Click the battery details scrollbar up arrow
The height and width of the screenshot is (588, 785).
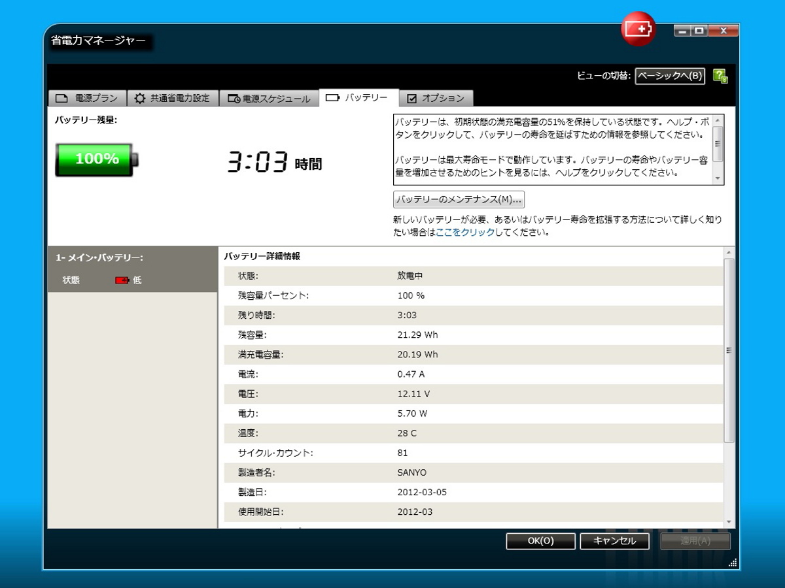point(729,252)
